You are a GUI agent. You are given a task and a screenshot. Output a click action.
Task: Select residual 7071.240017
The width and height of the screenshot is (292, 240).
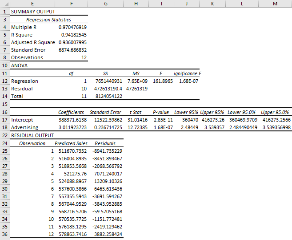click(108, 174)
